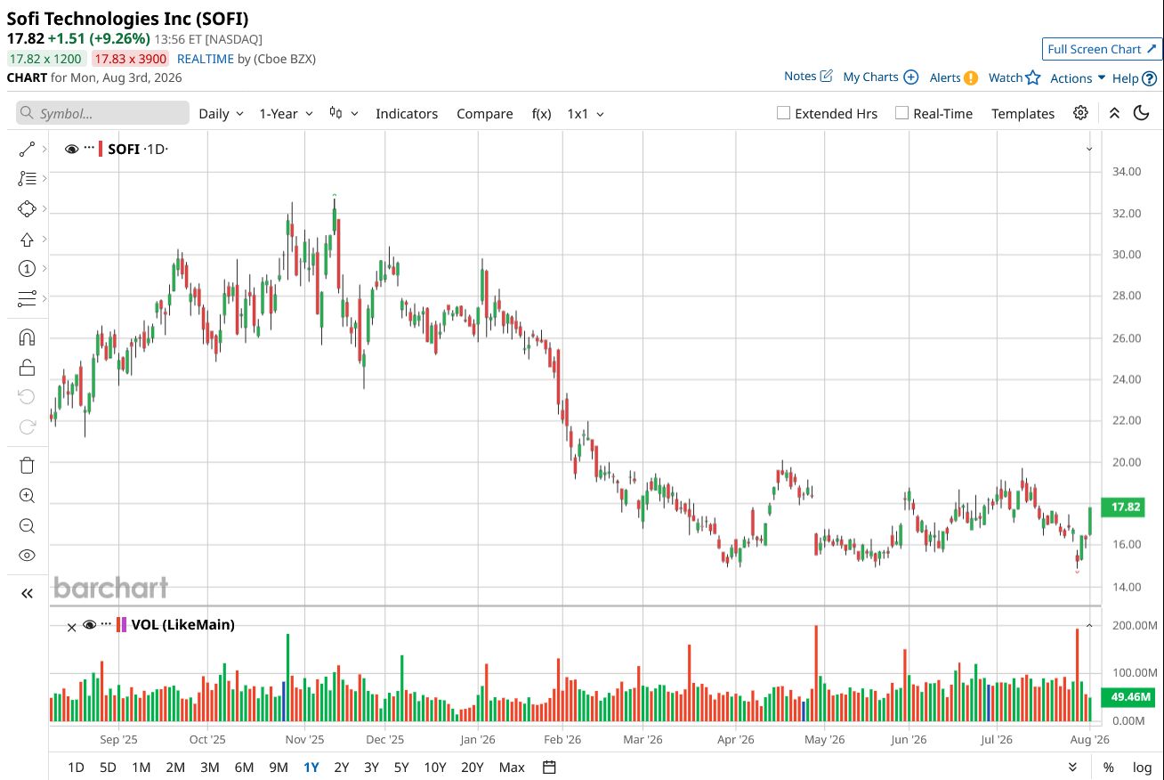Add SOFI to Watch star

[x=1032, y=77]
